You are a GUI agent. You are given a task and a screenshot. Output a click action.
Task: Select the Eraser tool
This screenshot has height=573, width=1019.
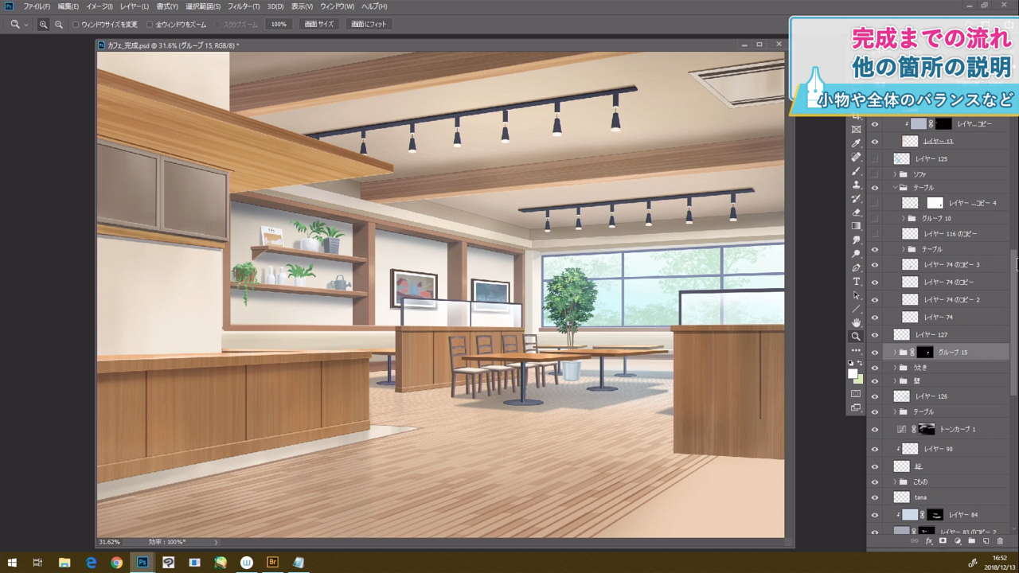856,212
